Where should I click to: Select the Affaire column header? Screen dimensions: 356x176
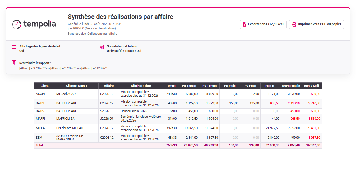click(109, 86)
